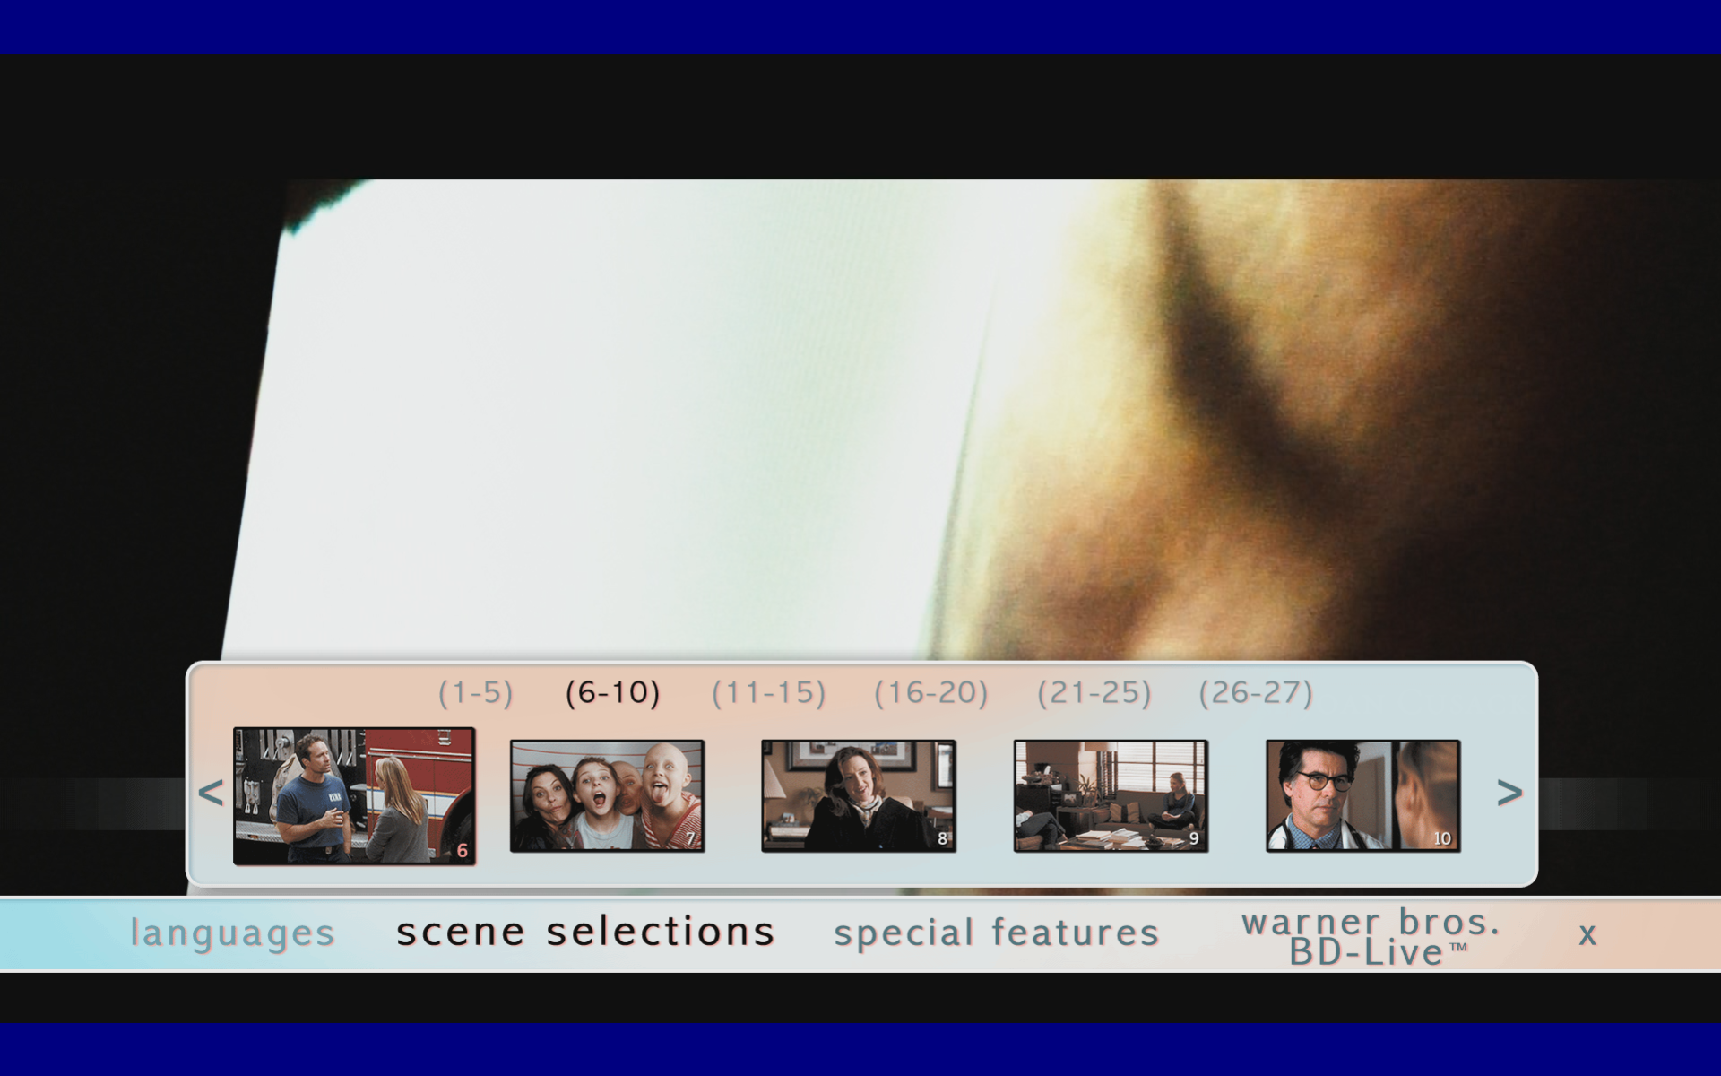The width and height of the screenshot is (1721, 1076).
Task: Click the number 10 scene label
Action: 1442,838
